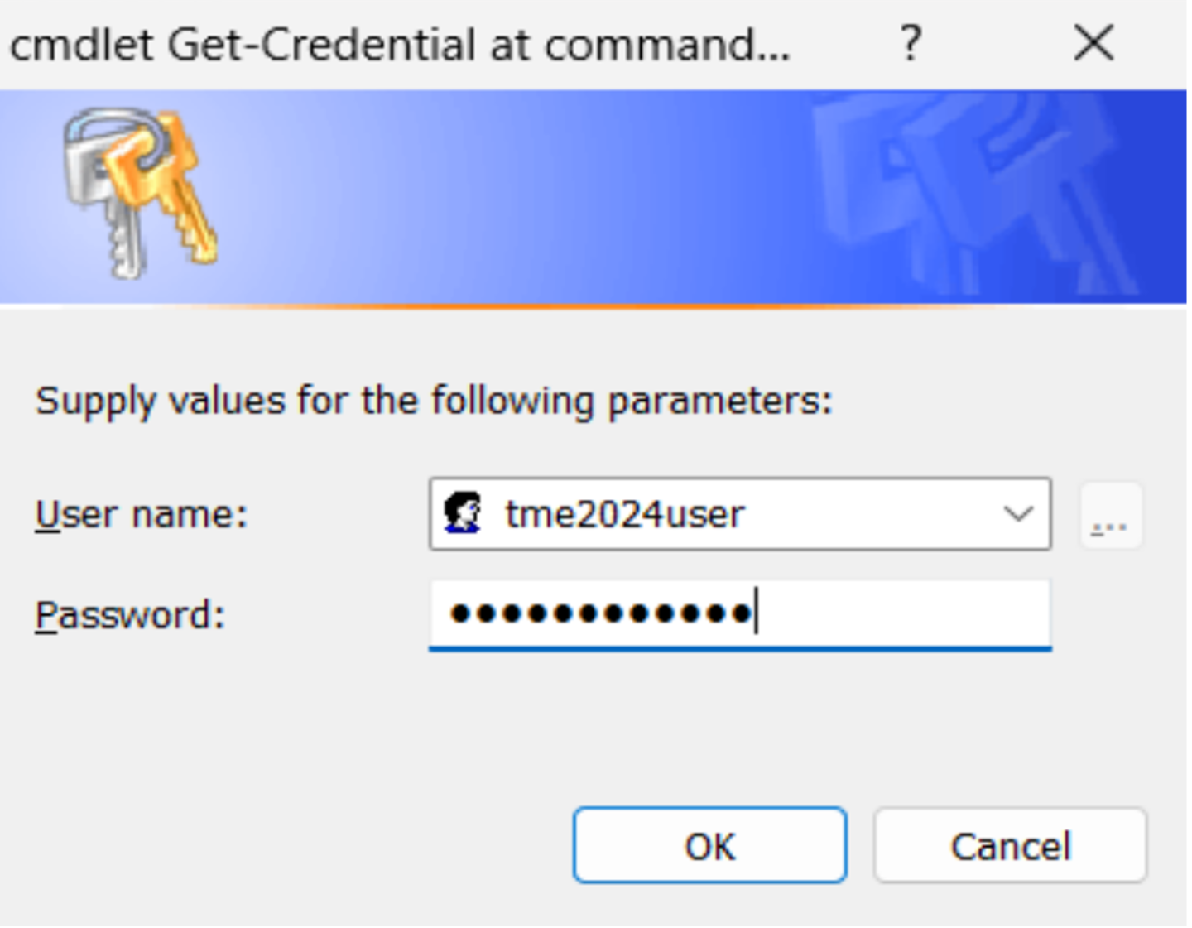Click the question mark help button

[x=911, y=42]
